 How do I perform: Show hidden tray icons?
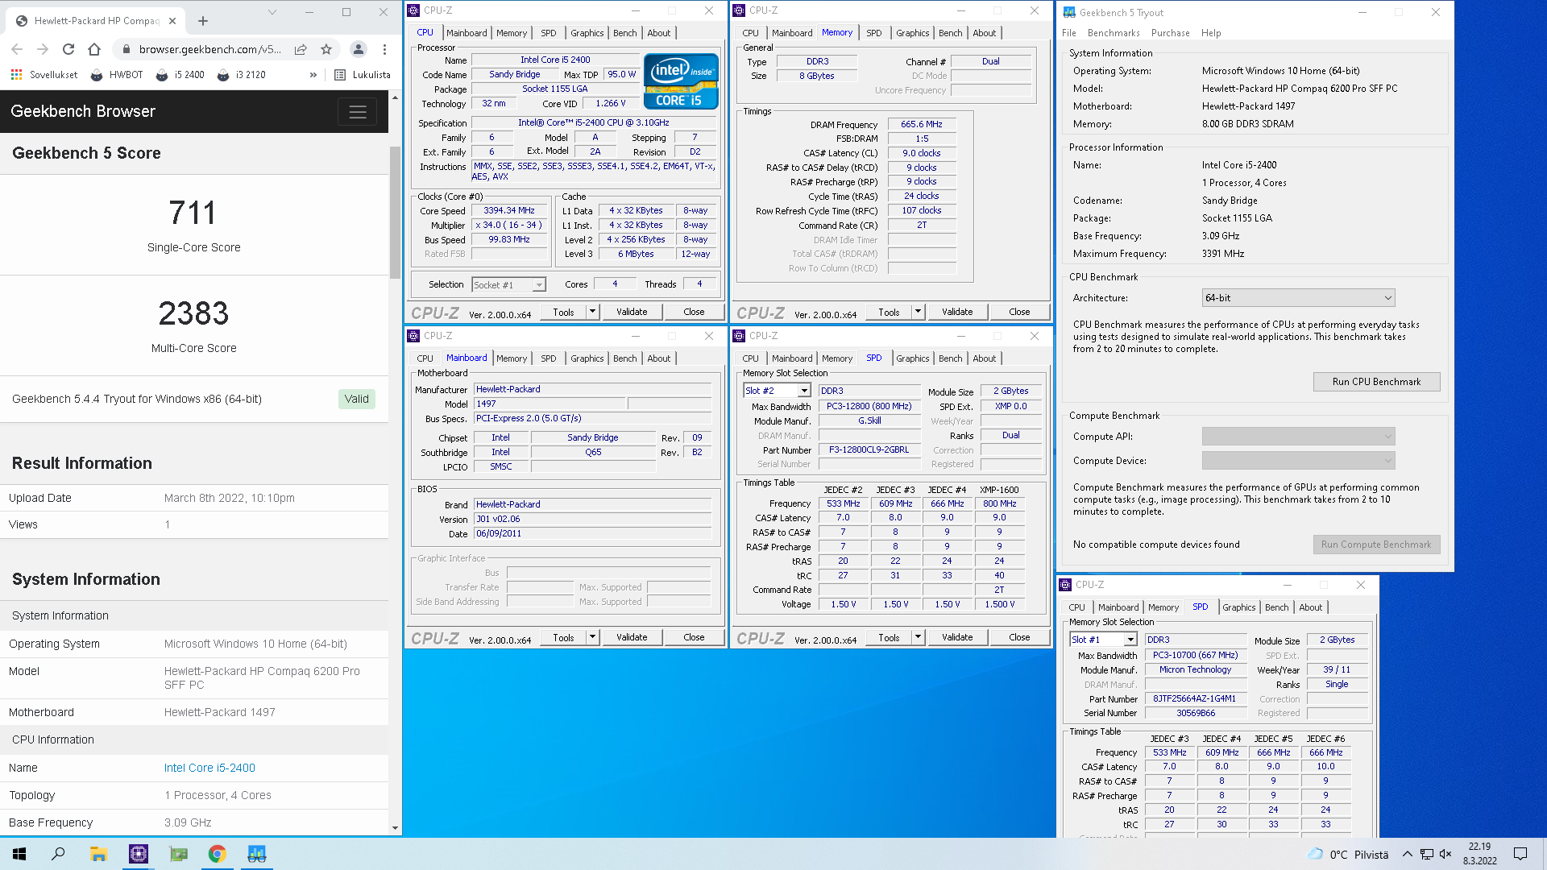[x=1407, y=854]
